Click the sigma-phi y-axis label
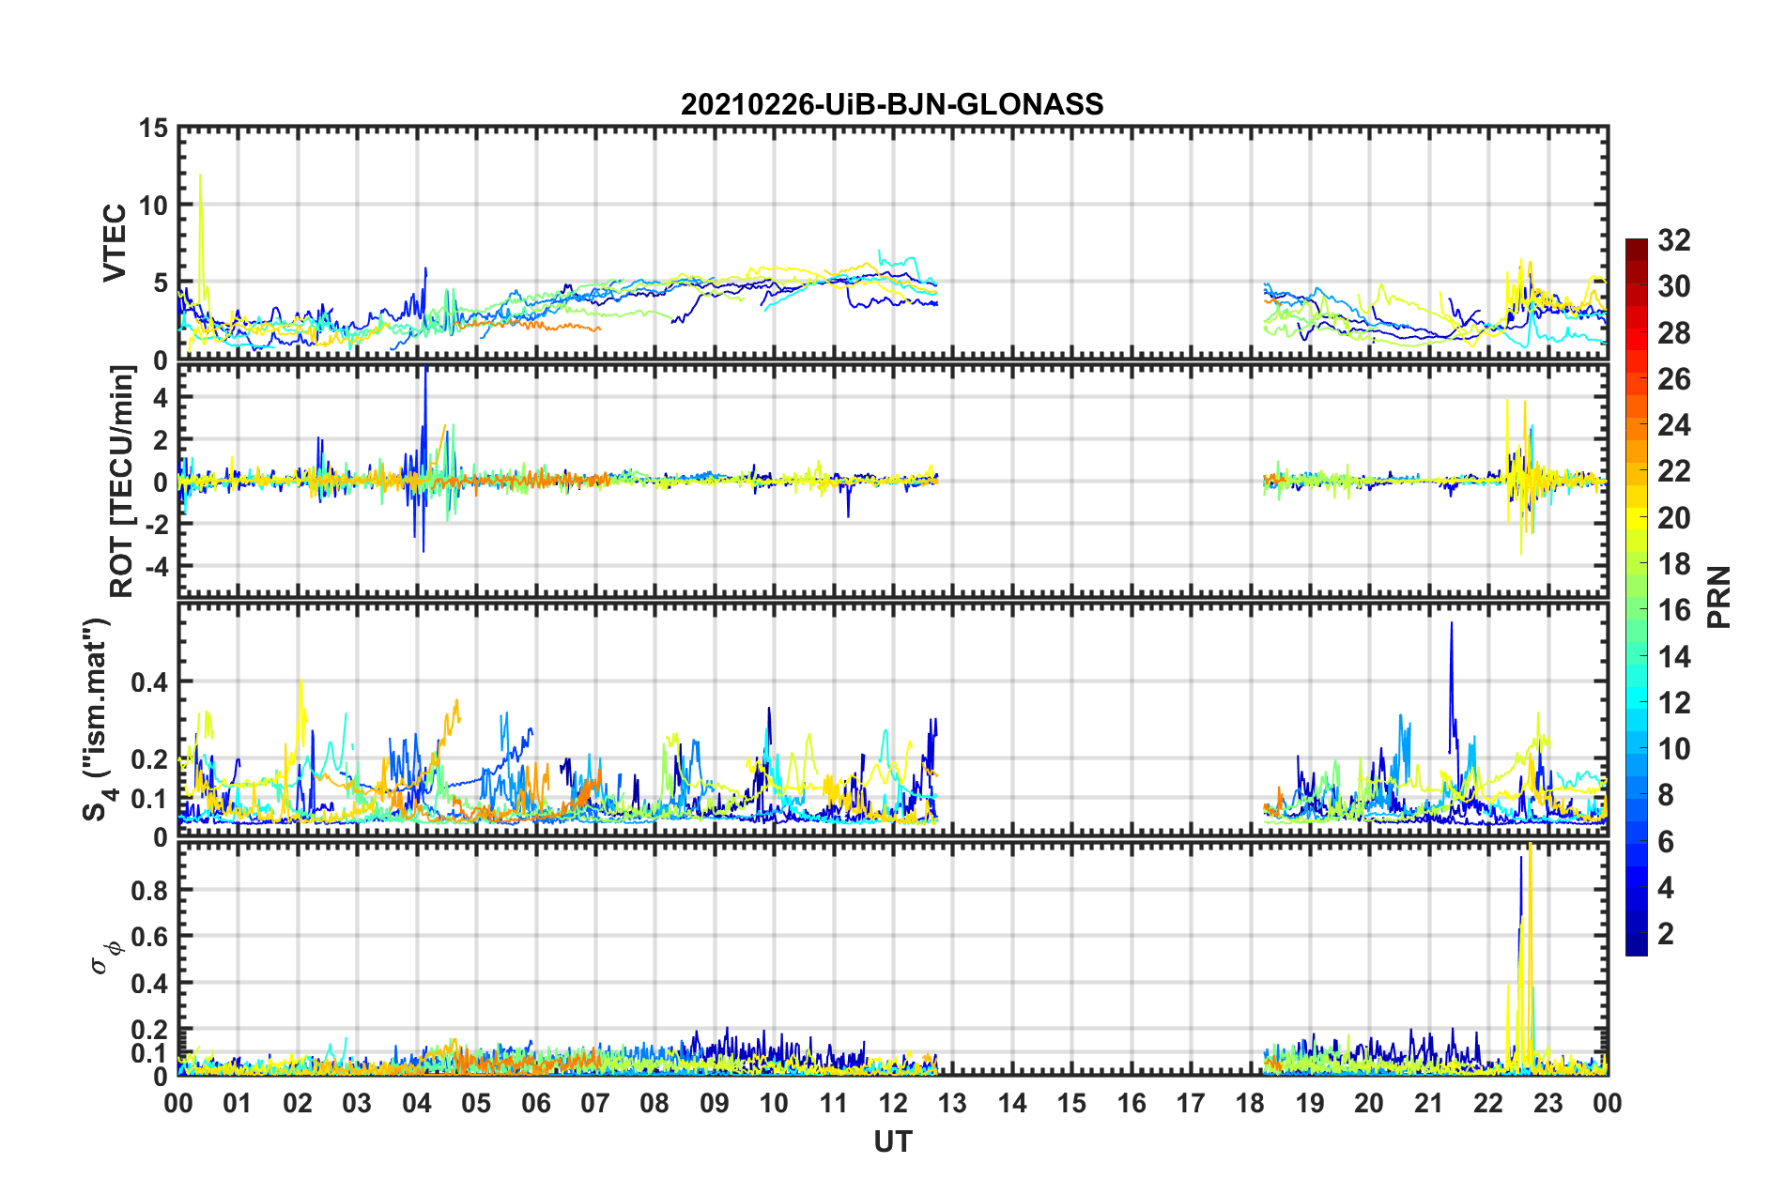1786x1194 pixels. 107,957
